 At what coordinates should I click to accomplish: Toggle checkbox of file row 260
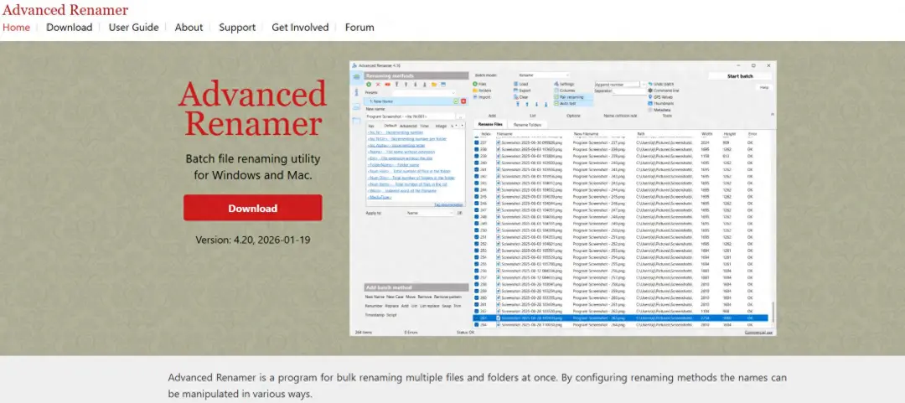click(477, 298)
